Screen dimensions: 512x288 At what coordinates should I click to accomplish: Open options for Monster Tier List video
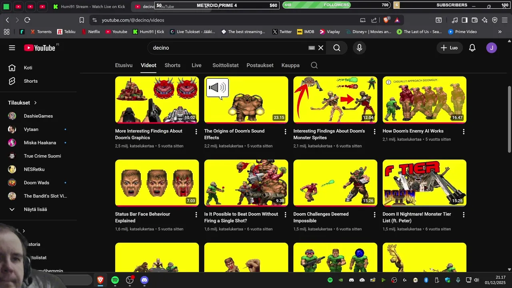[464, 215]
